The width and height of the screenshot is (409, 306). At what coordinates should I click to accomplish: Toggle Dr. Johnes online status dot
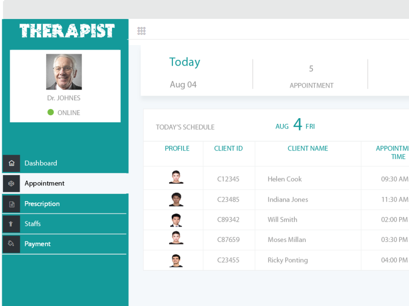(x=50, y=113)
